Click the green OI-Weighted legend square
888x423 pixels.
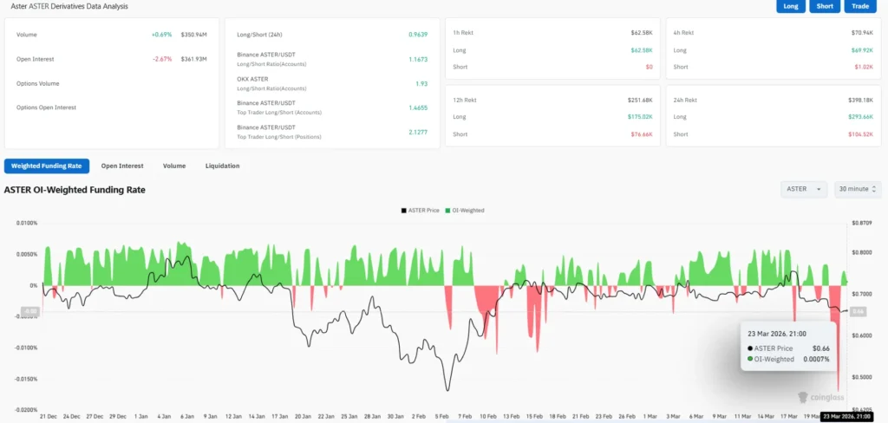447,210
